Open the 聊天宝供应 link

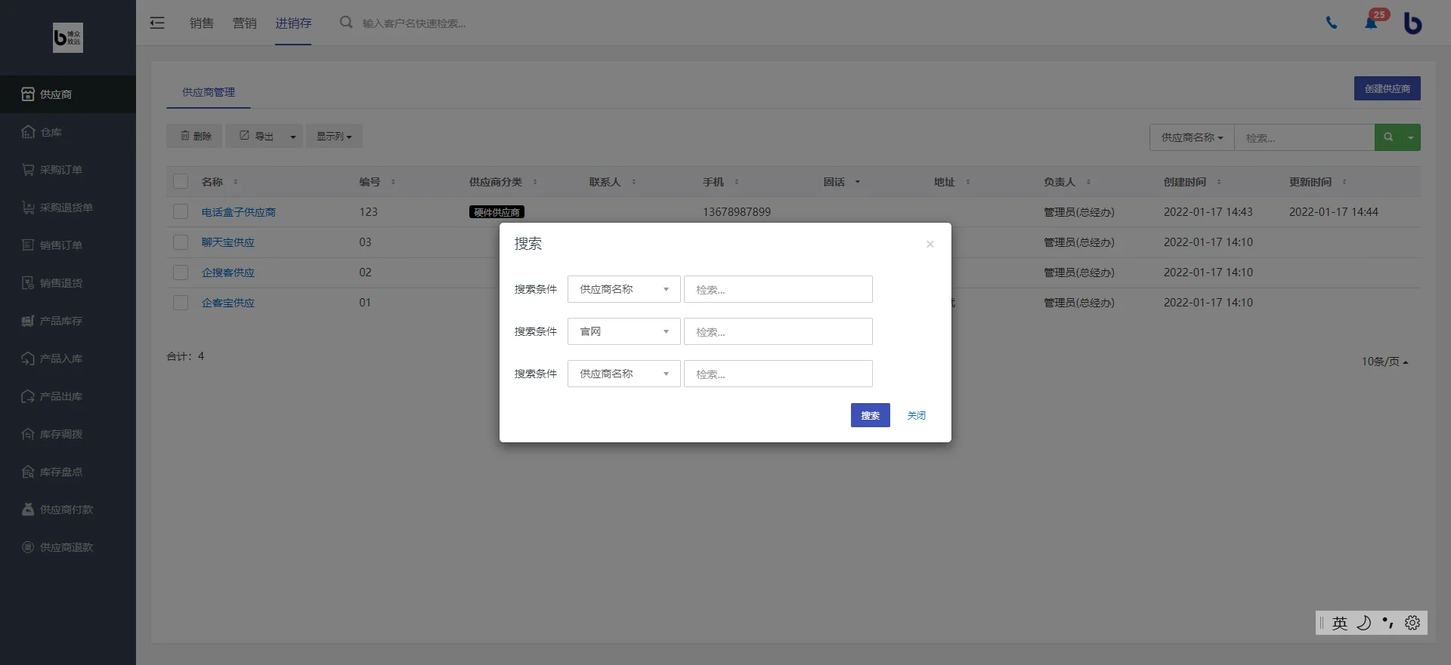pos(228,242)
